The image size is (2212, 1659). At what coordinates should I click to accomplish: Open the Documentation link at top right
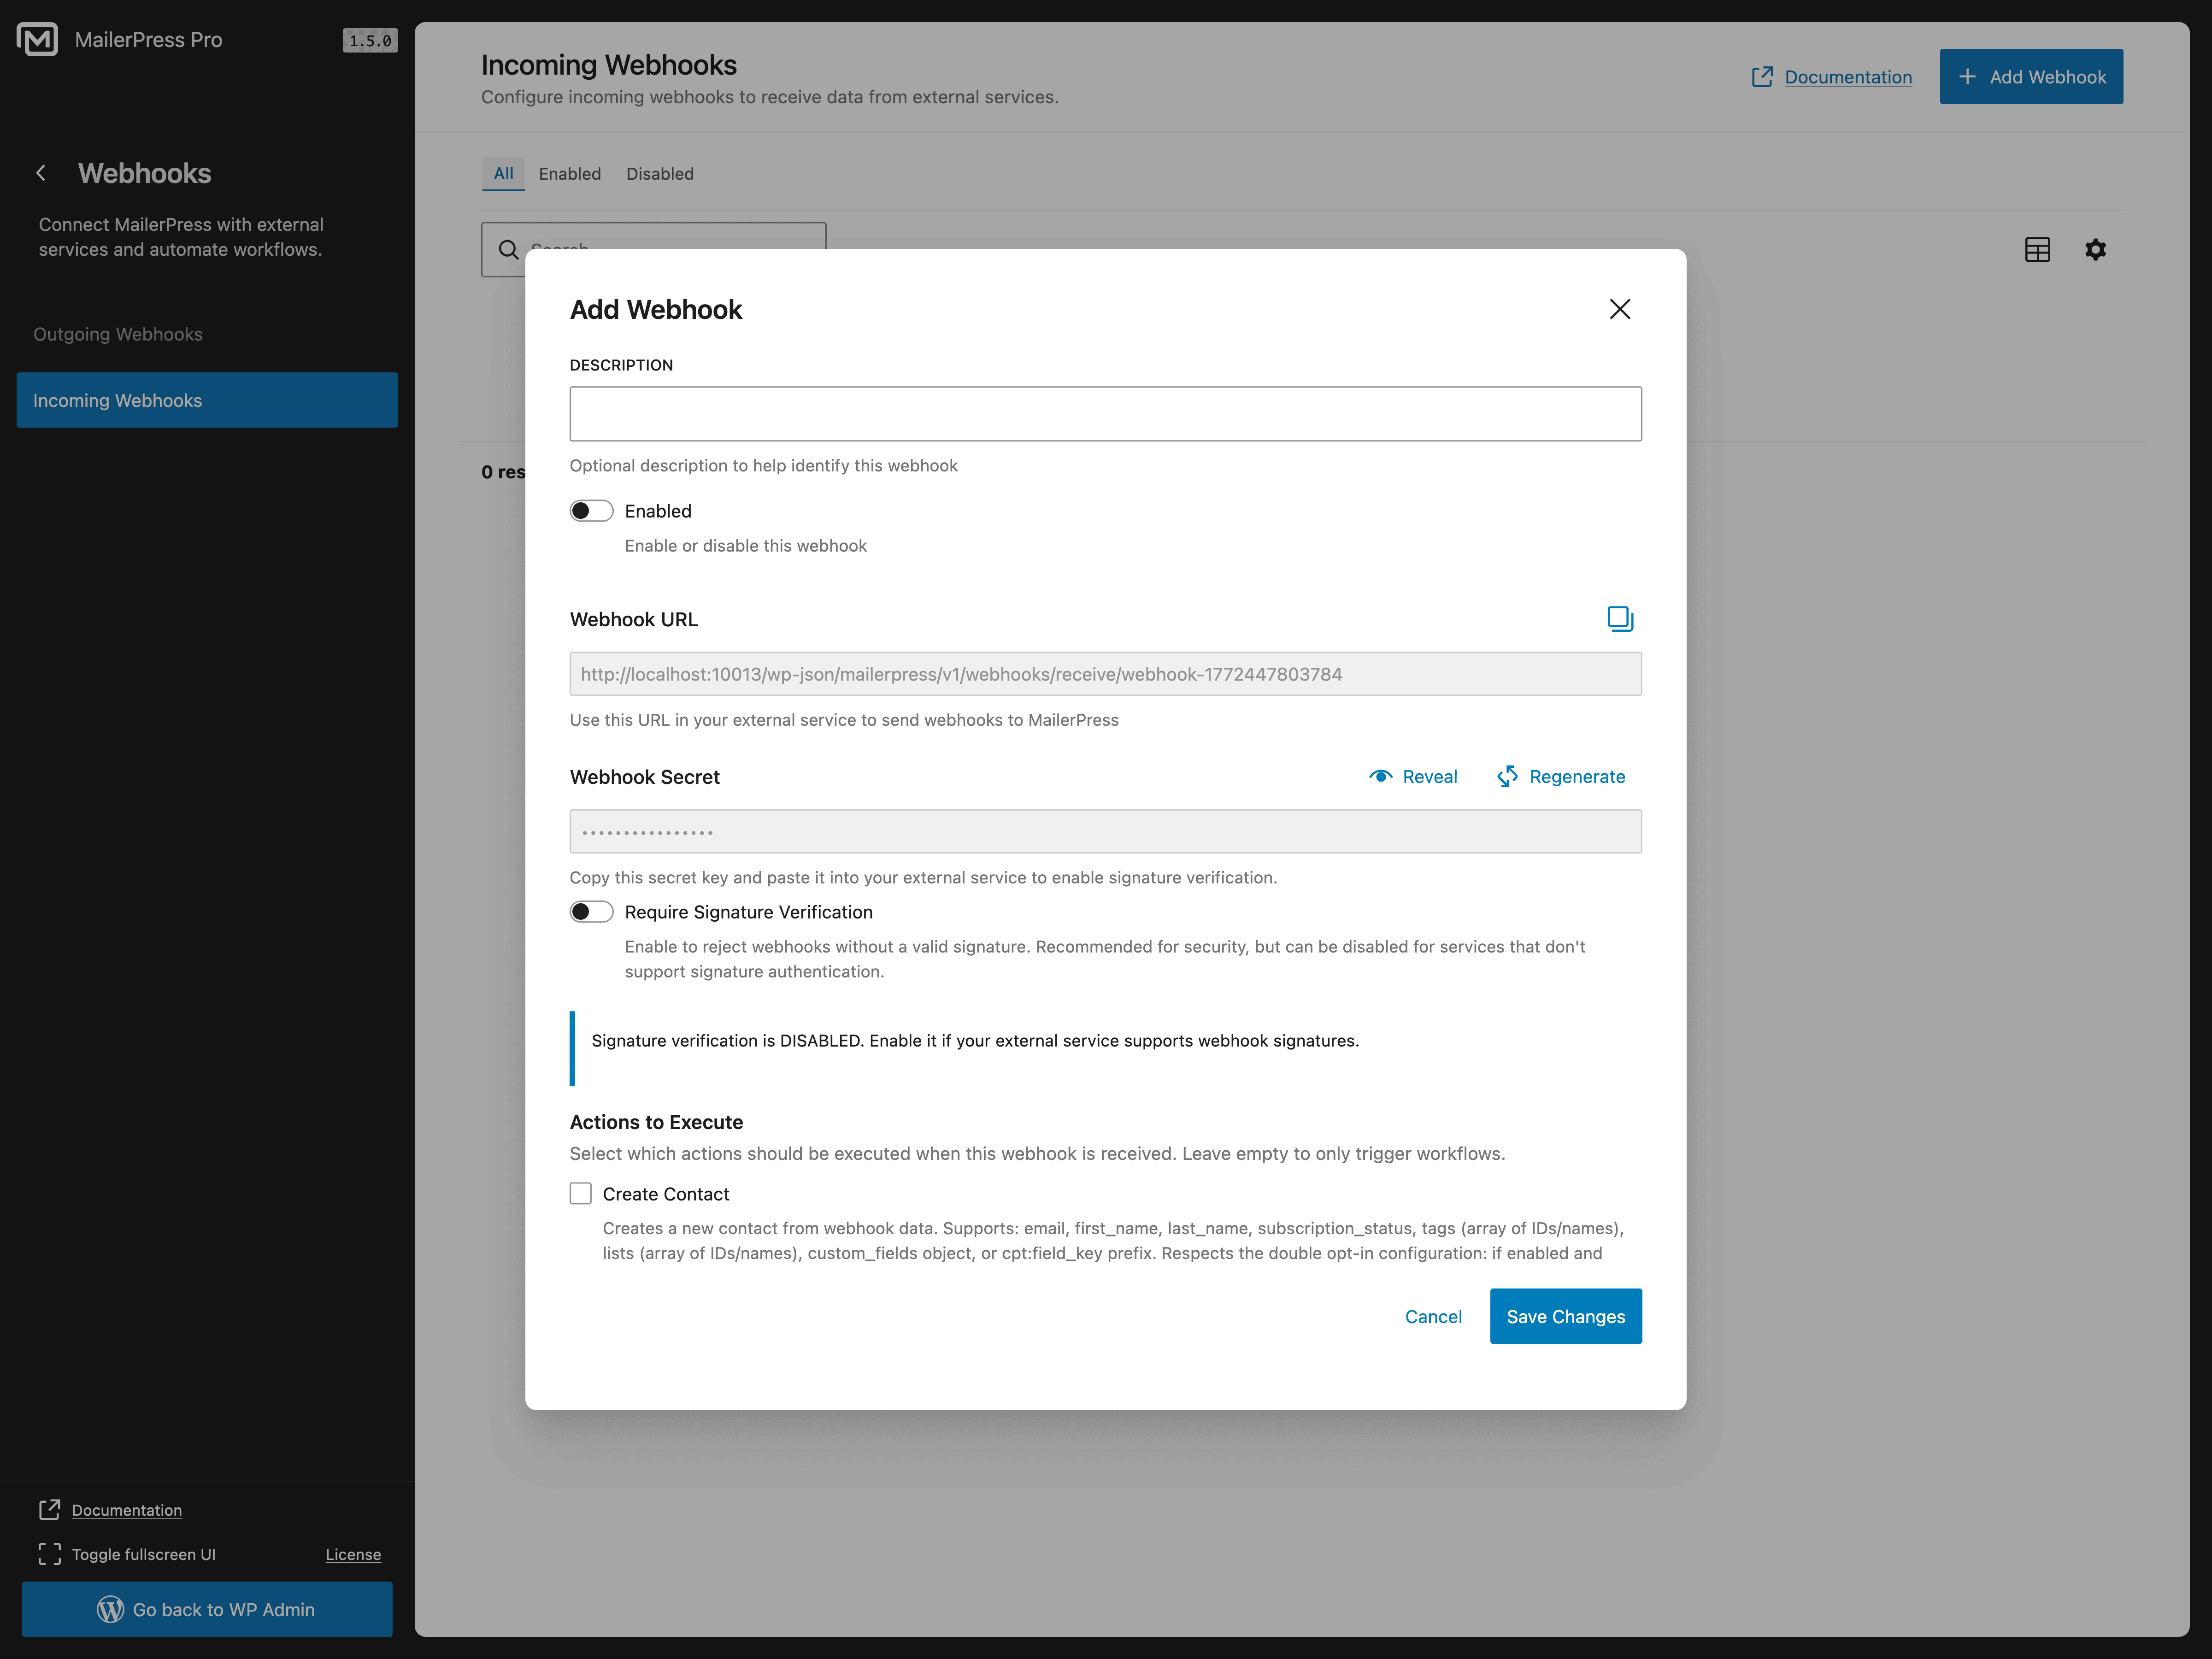pyautogui.click(x=1847, y=76)
